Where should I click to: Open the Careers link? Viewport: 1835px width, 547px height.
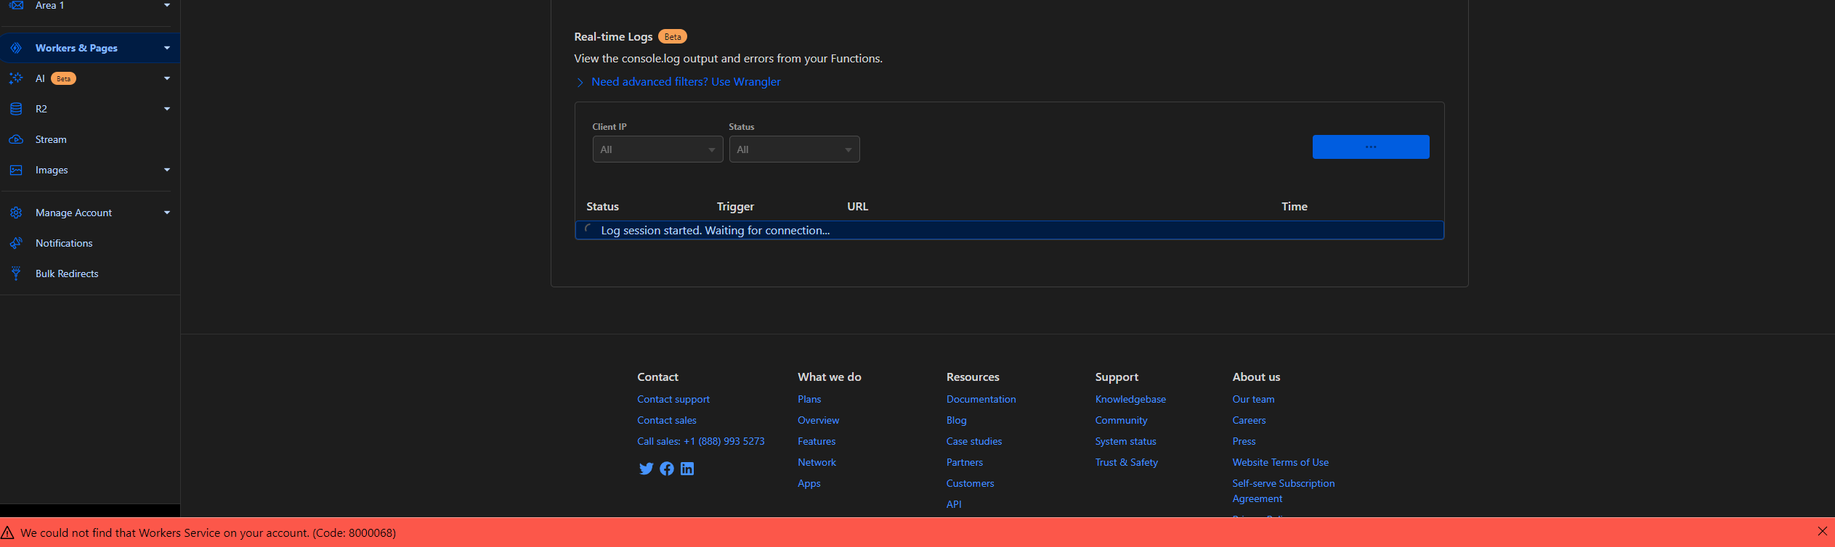pyautogui.click(x=1249, y=420)
